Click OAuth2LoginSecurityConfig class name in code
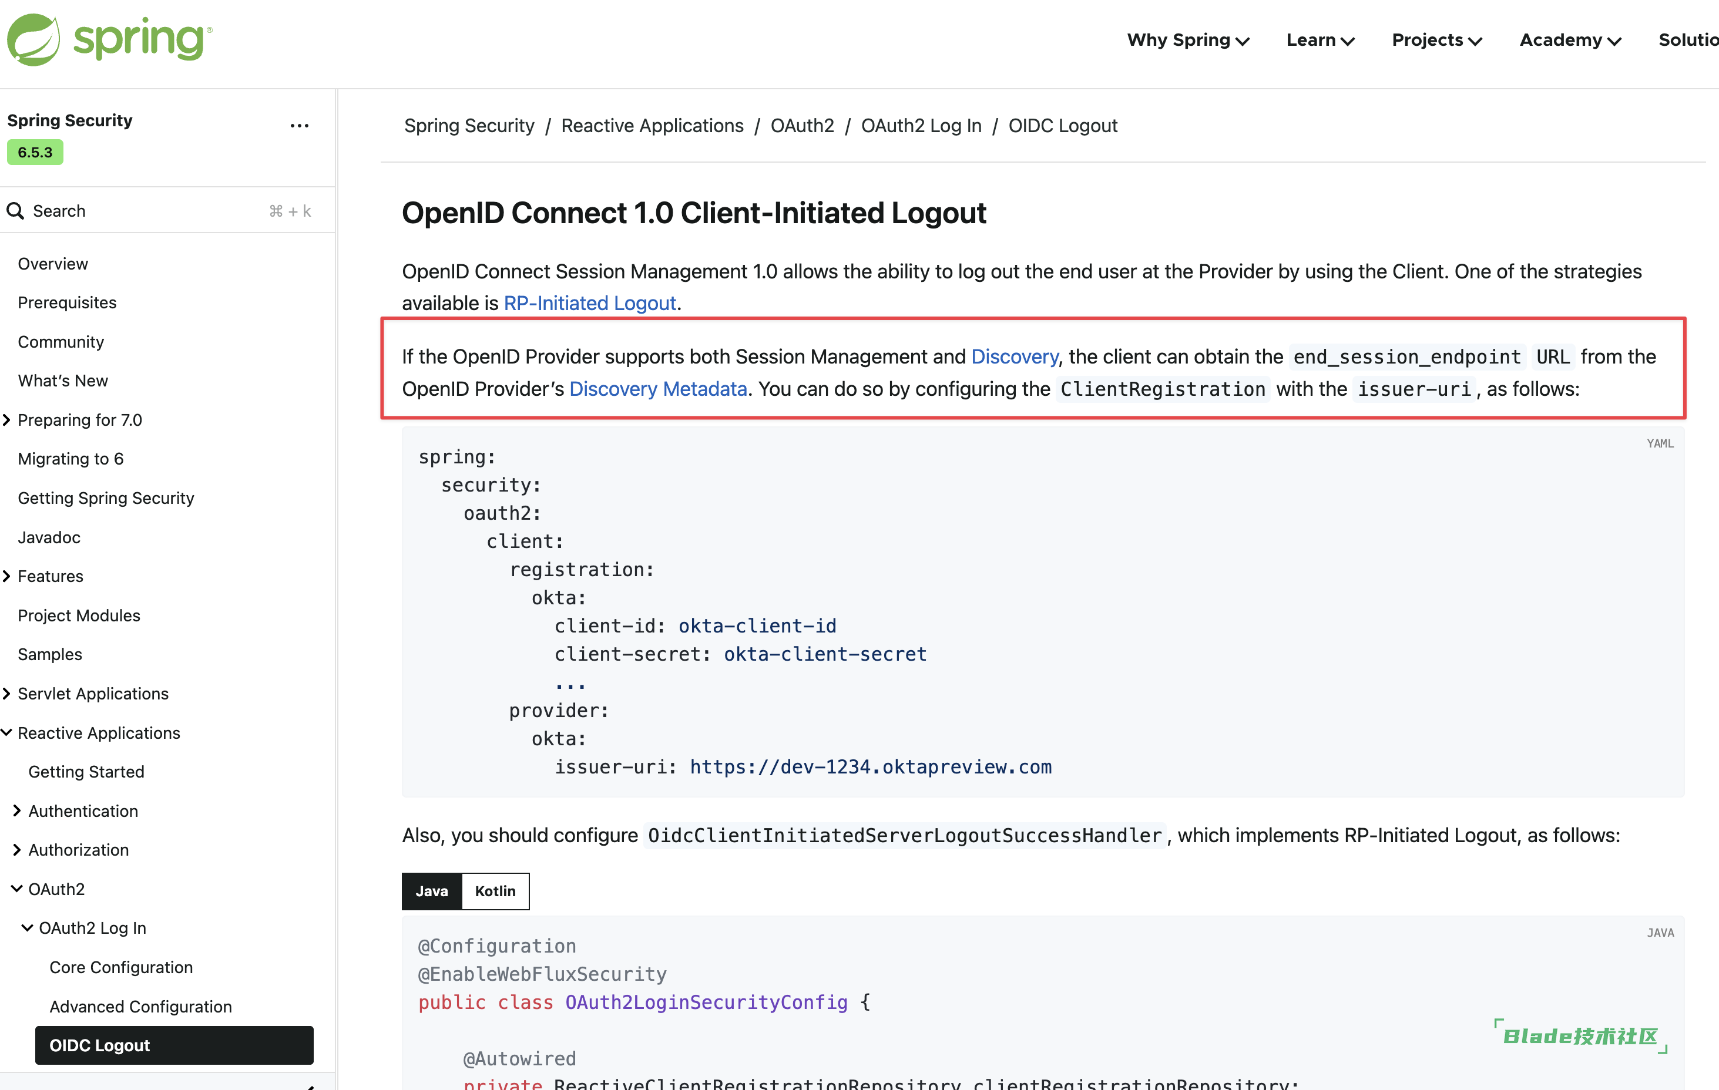Image resolution: width=1719 pixels, height=1090 pixels. [706, 1002]
